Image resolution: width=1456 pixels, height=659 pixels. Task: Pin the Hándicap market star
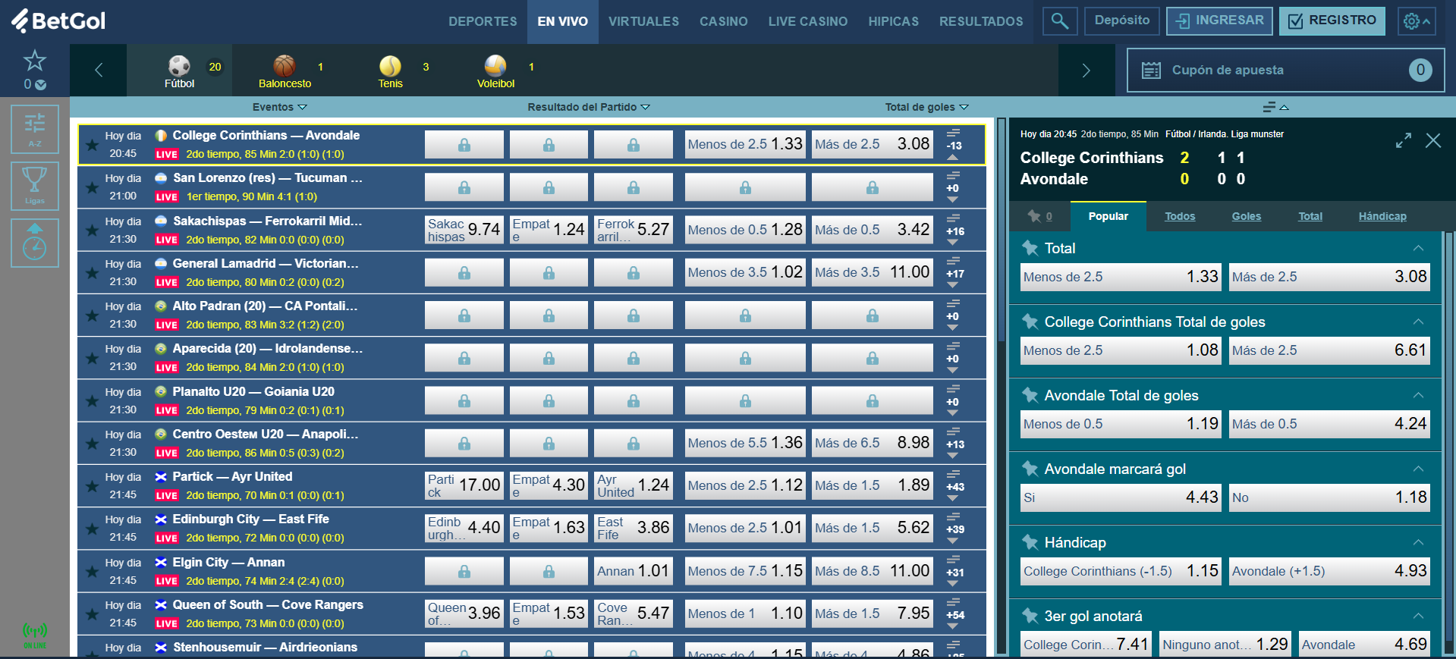[x=1030, y=542]
